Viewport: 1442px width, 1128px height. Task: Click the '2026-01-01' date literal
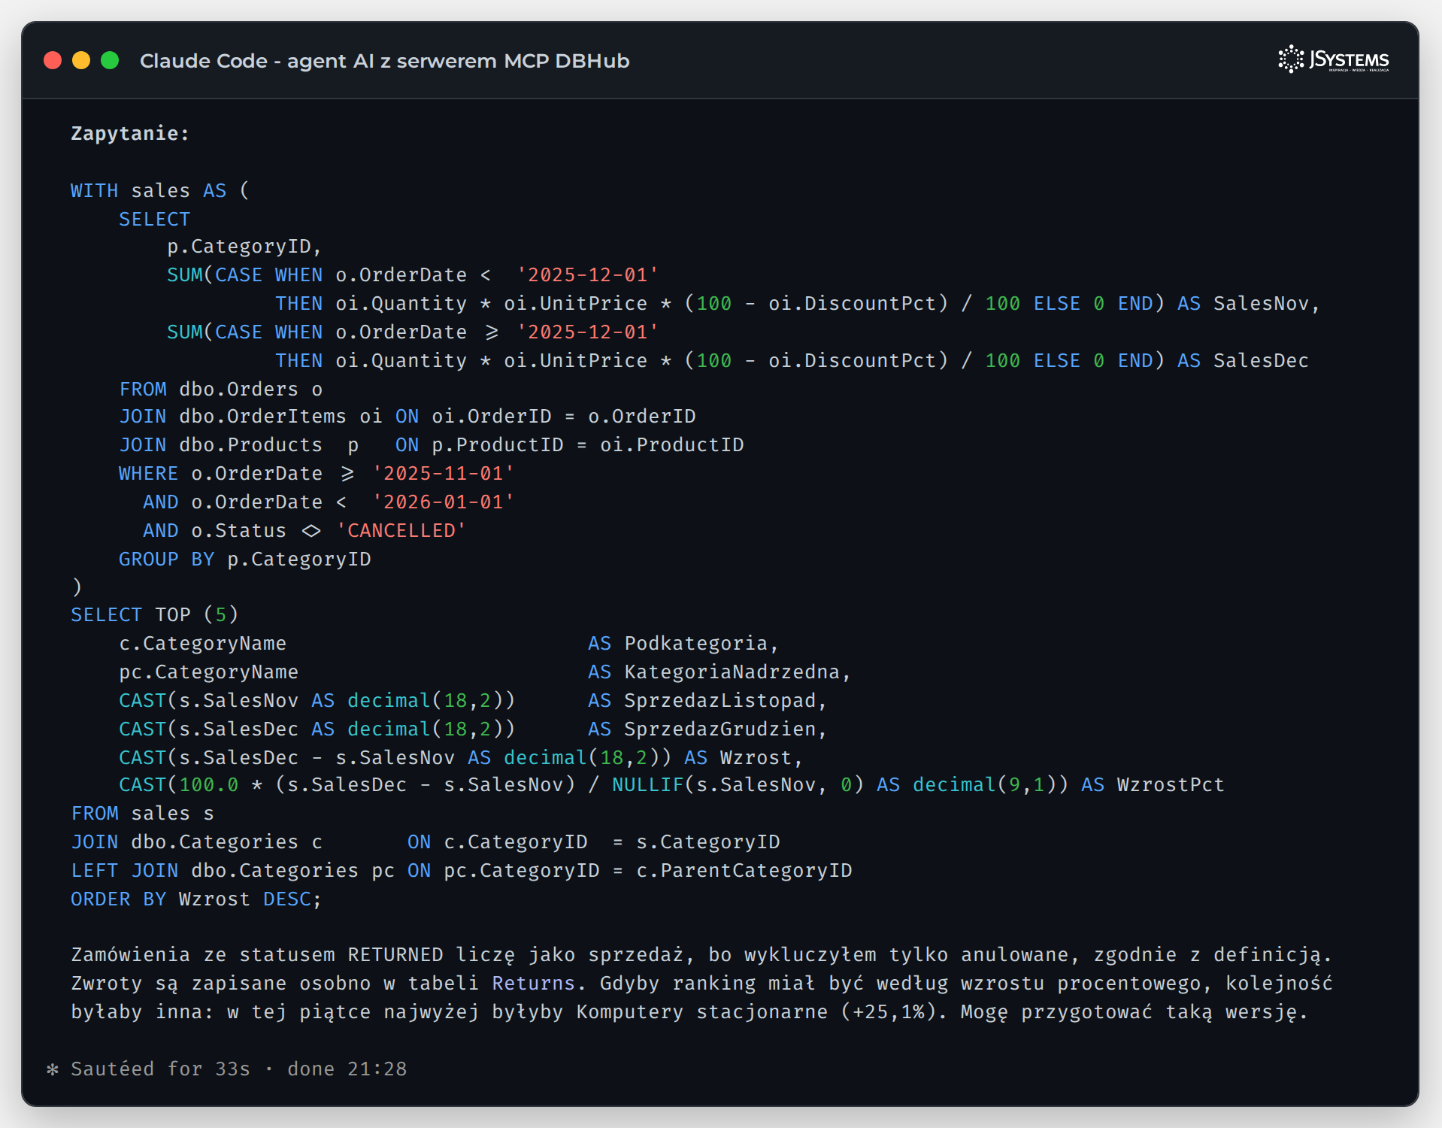tap(444, 502)
